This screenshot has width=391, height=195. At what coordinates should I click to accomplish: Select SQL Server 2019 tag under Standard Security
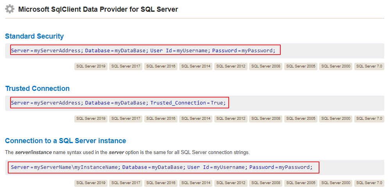[91, 66]
